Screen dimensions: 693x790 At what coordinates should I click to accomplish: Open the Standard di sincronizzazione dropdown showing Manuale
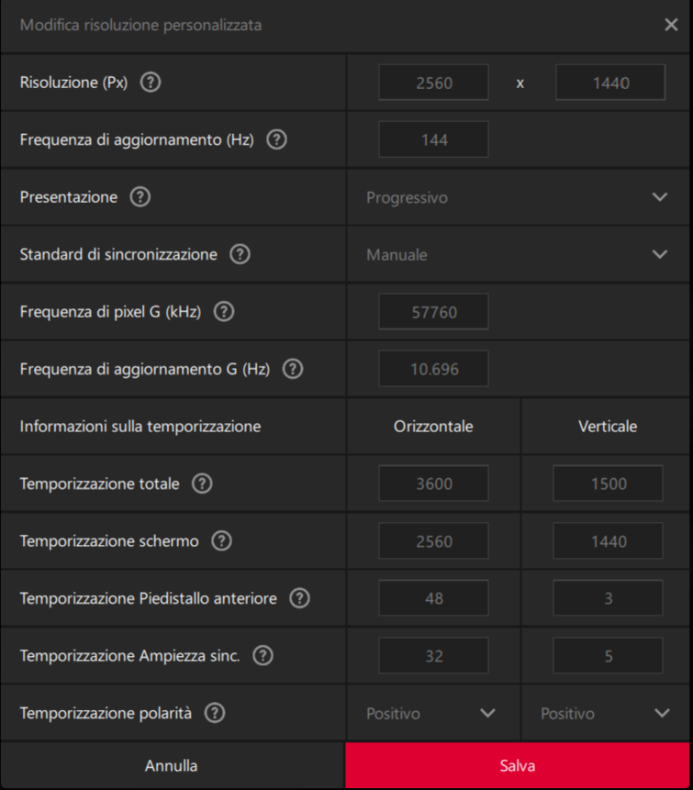click(x=519, y=254)
